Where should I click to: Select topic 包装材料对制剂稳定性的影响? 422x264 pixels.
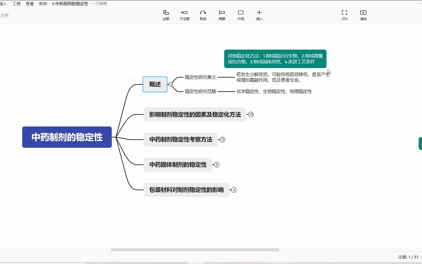[x=186, y=190]
